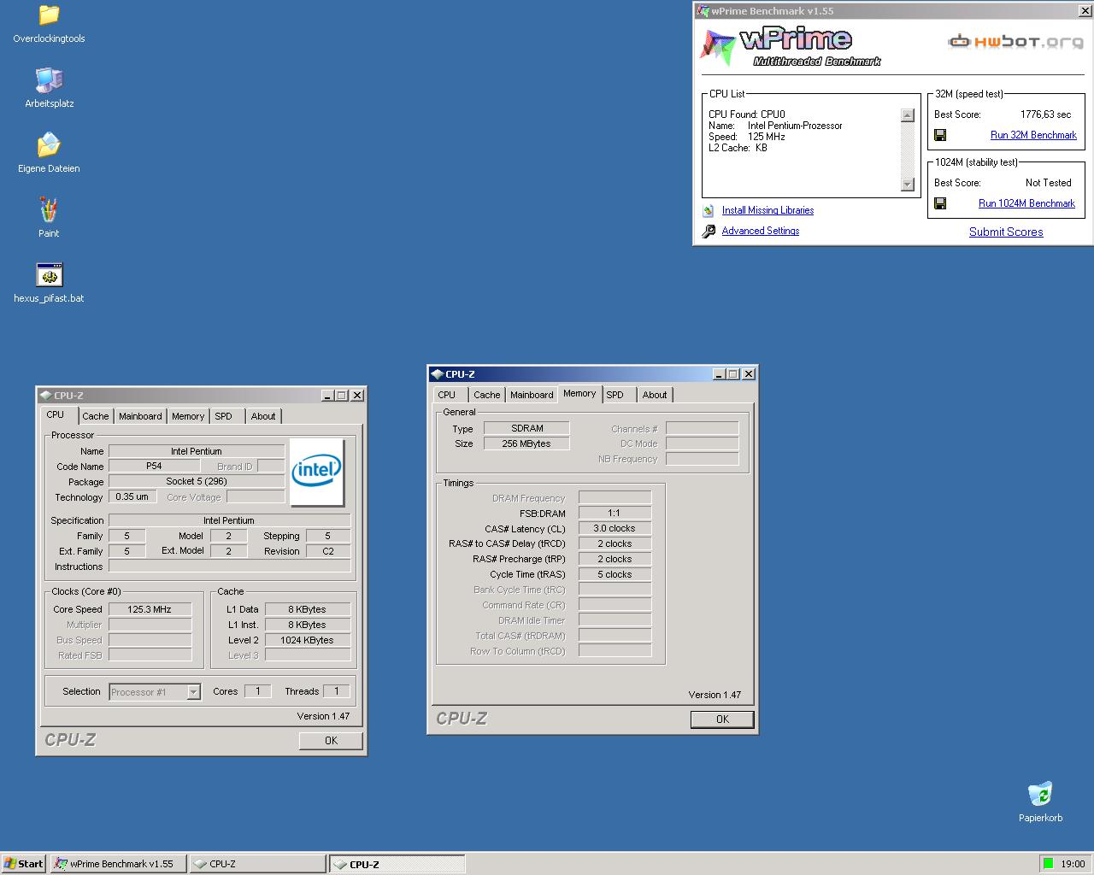Open Install Missing Libraries link
Viewport: 1094px width, 875px height.
pos(768,210)
